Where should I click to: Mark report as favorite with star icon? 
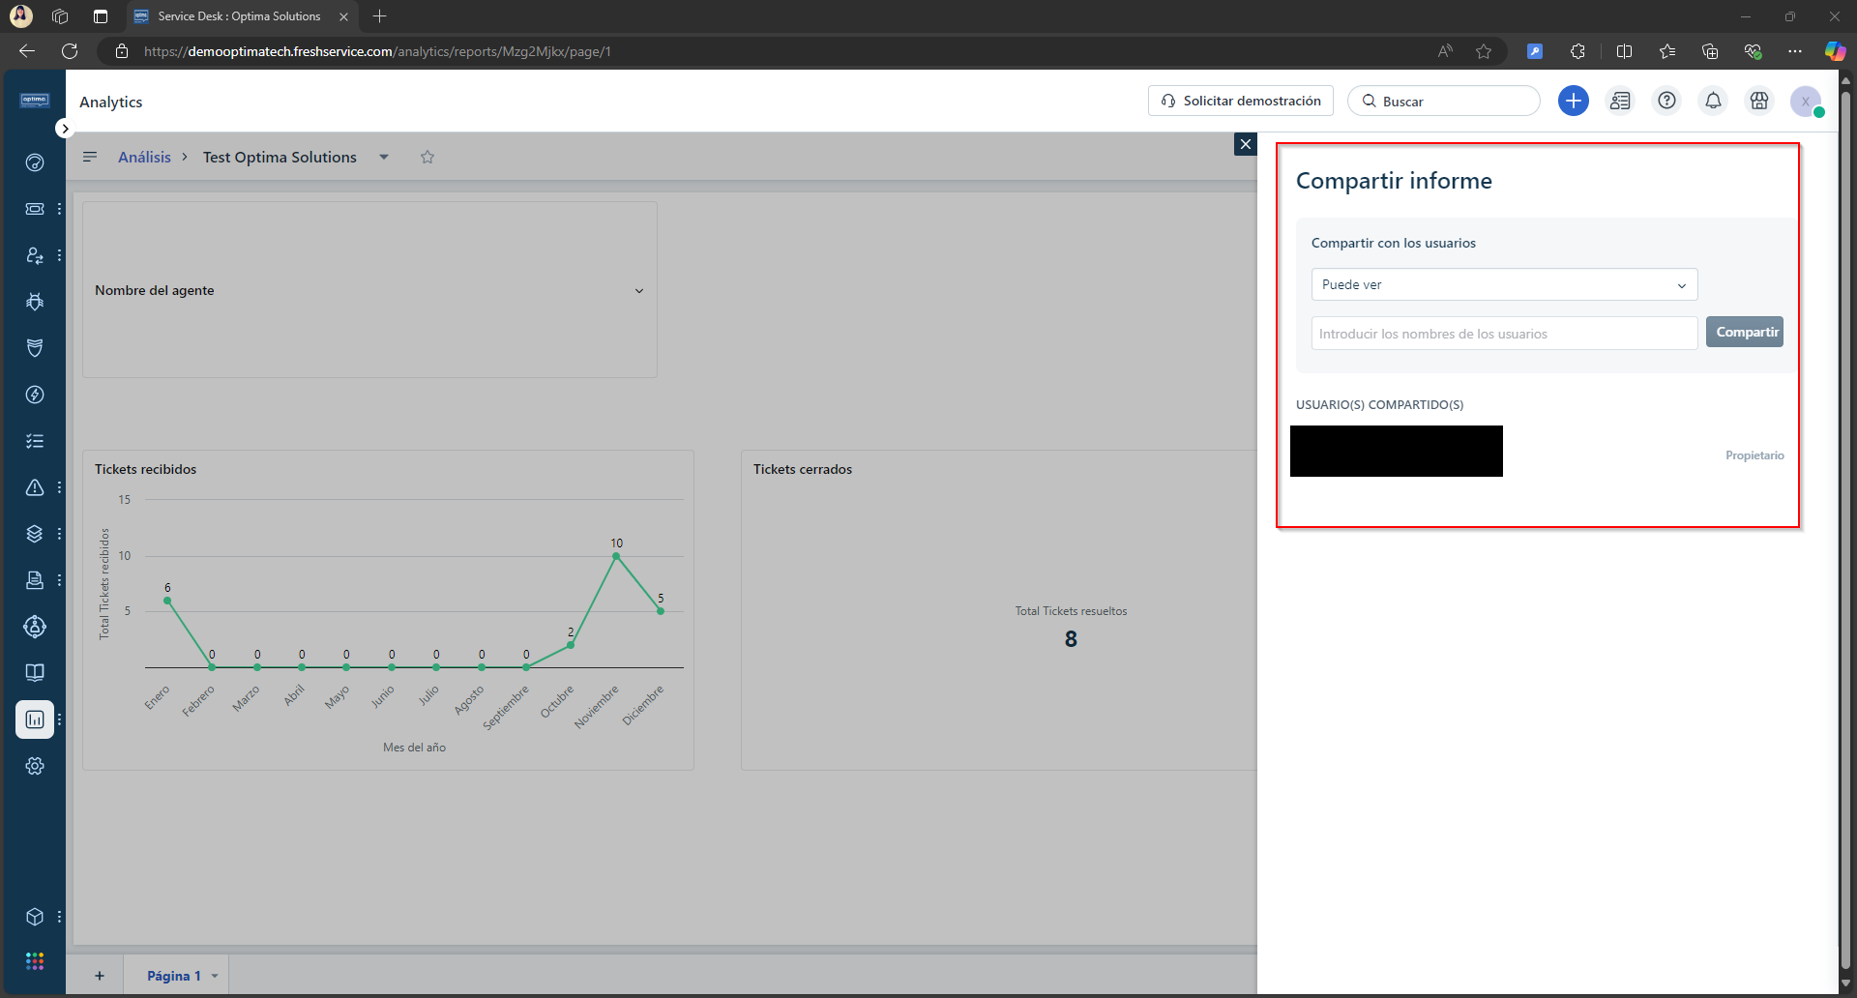point(427,158)
